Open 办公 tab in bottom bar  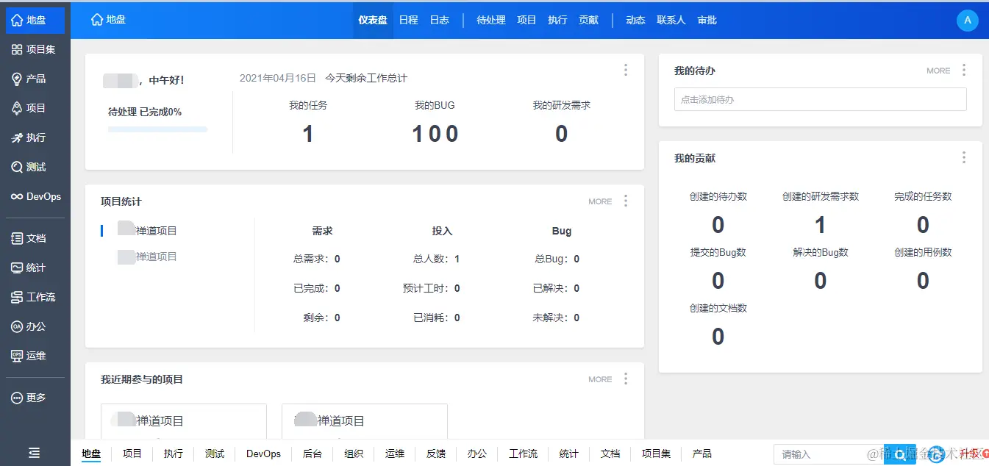point(477,454)
